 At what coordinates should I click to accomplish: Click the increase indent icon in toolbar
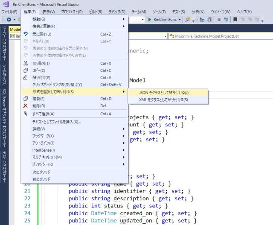225,20
